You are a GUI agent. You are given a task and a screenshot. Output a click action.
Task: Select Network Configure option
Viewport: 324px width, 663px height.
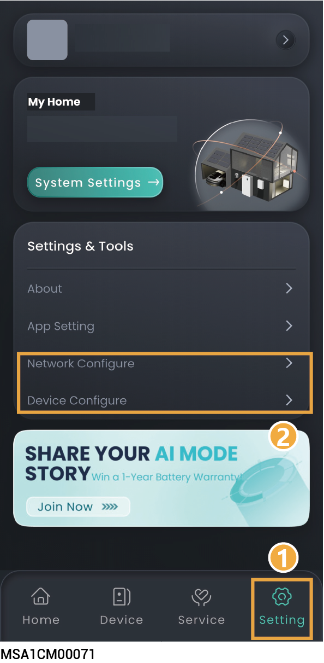[161, 363]
